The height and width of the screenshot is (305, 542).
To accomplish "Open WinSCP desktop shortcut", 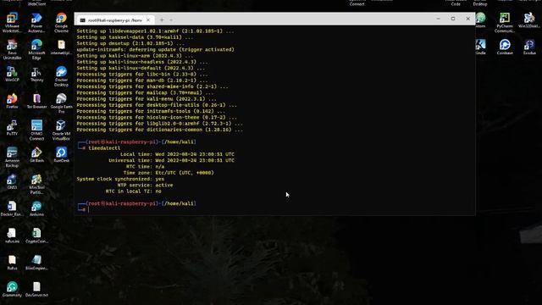I will [x=12, y=75].
